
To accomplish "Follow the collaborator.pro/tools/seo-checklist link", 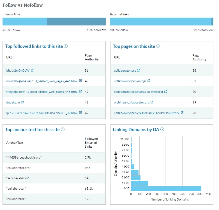I will (139, 92).
